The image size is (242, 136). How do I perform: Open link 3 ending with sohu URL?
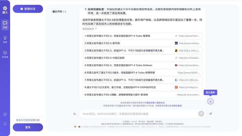click(142, 50)
